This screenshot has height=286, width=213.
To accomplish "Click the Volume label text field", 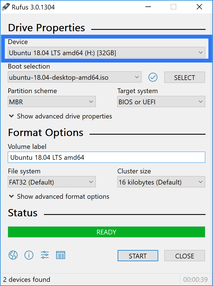I will [106, 157].
